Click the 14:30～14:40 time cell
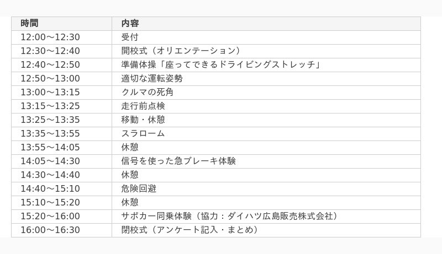Image resolution: width=442 pixels, height=254 pixels. pyautogui.click(x=61, y=175)
